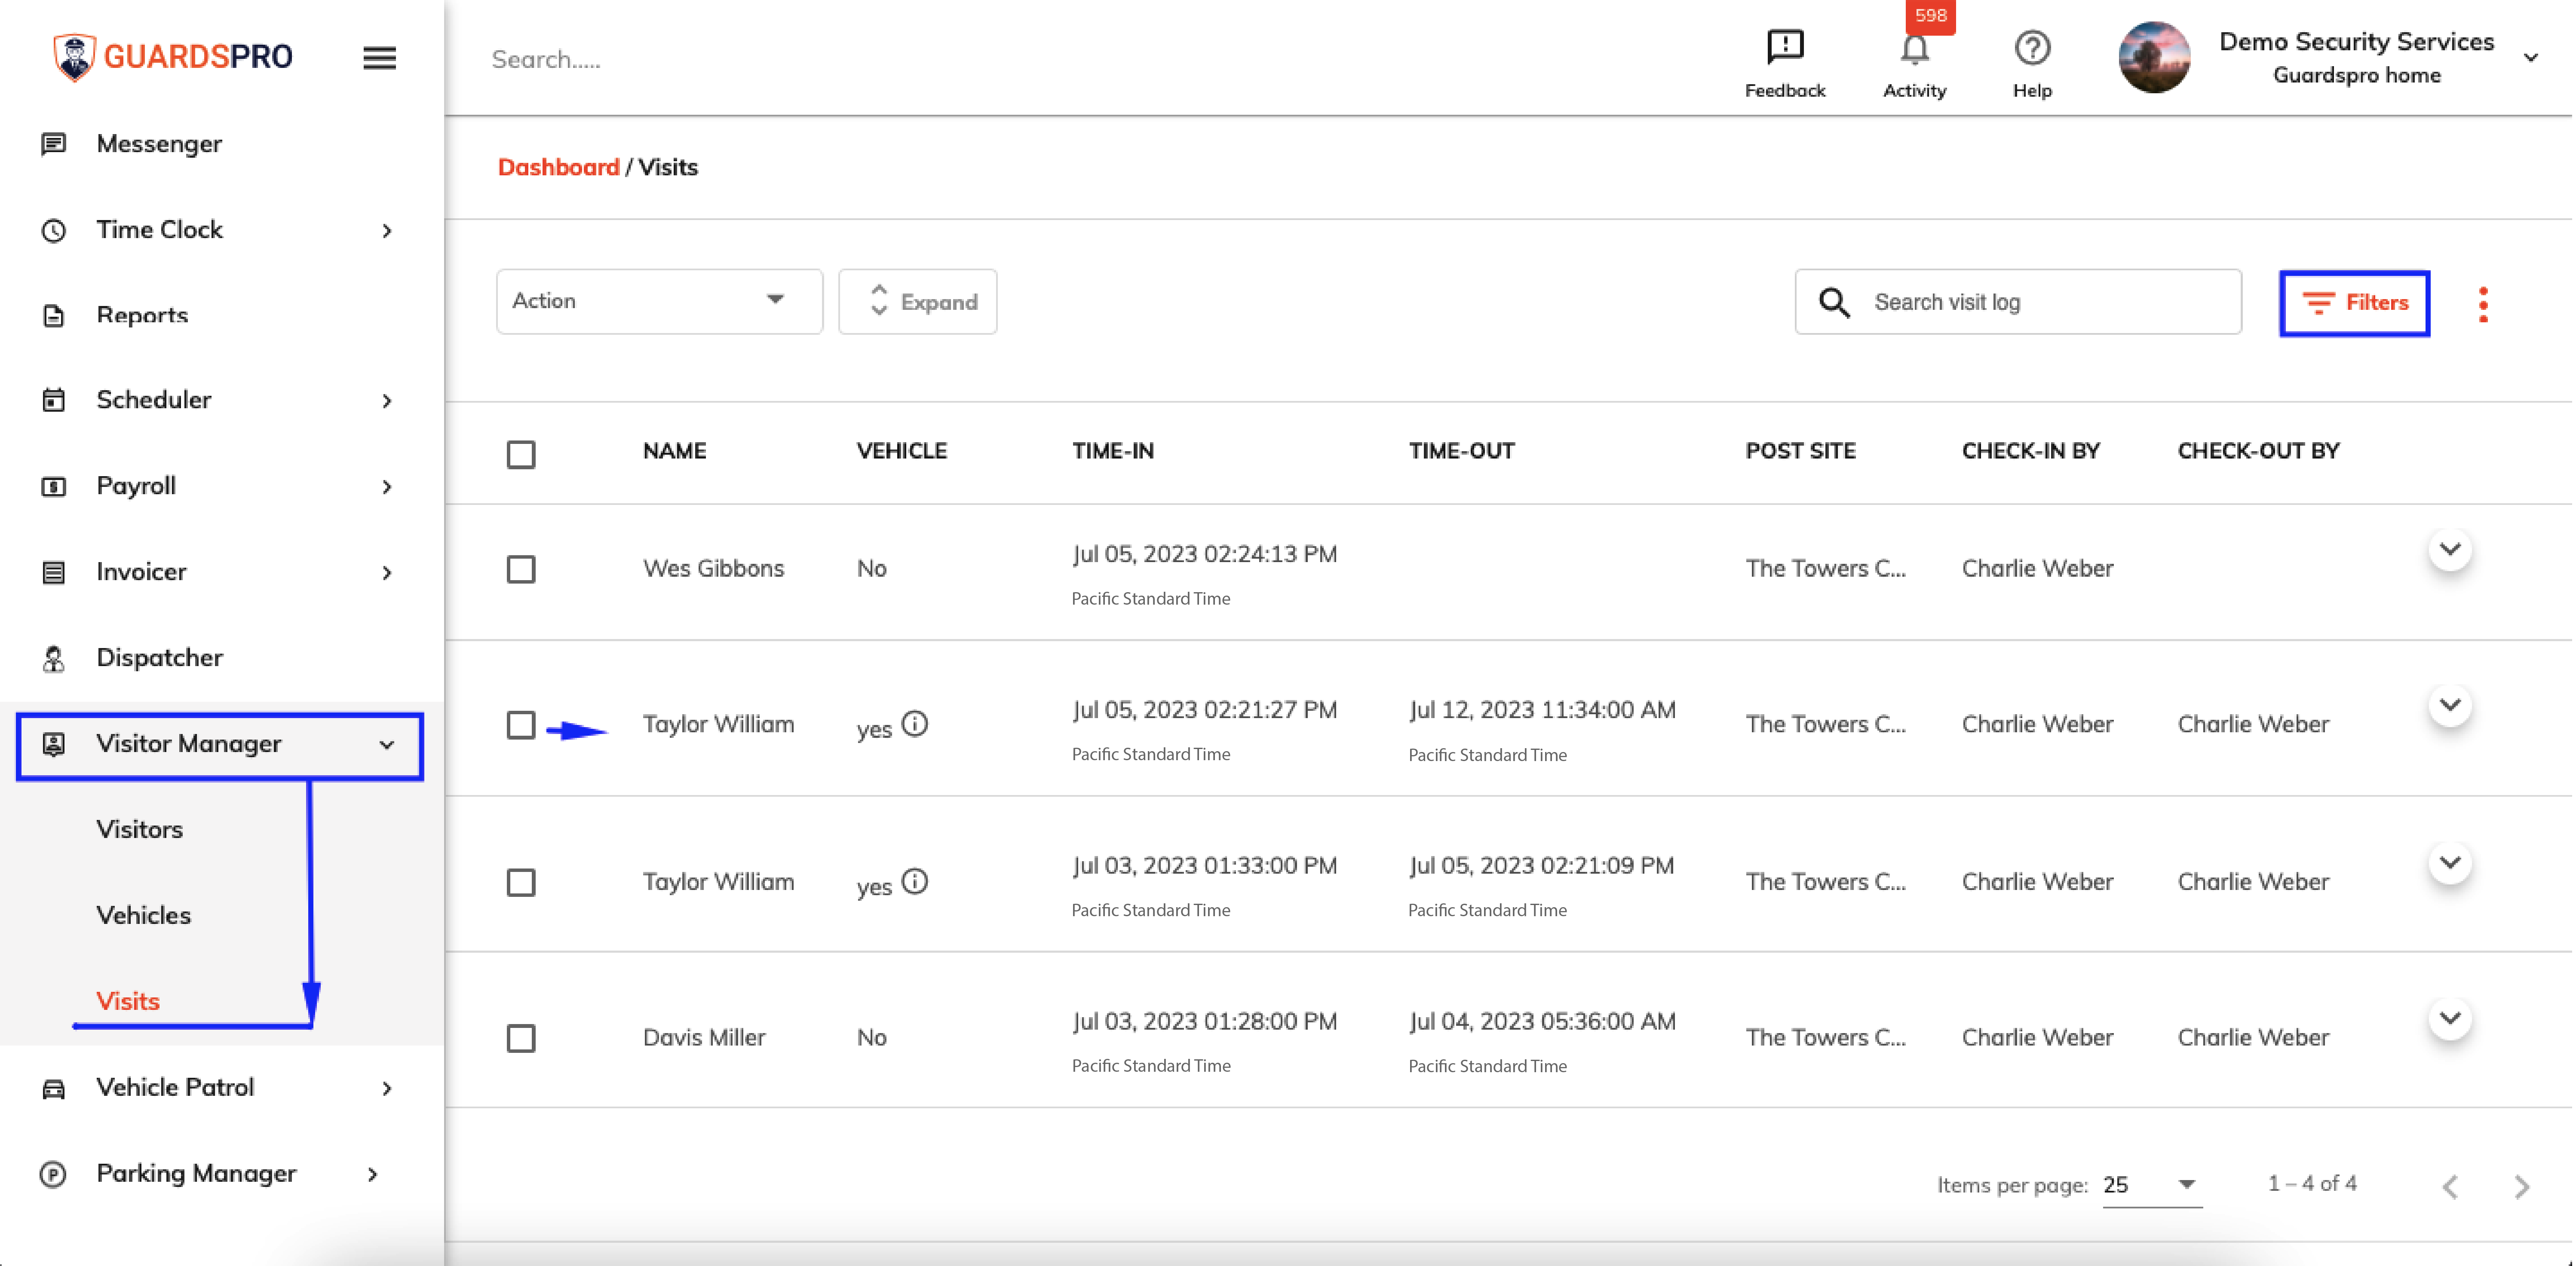
Task: Expand the Wes Gibbons visit row
Action: click(2449, 550)
